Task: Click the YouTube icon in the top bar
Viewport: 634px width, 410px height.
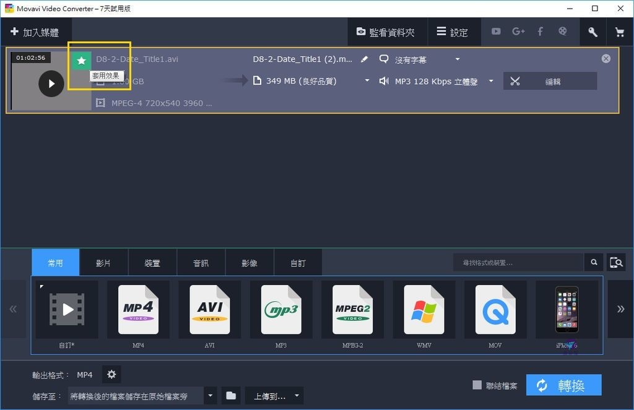Action: point(496,32)
